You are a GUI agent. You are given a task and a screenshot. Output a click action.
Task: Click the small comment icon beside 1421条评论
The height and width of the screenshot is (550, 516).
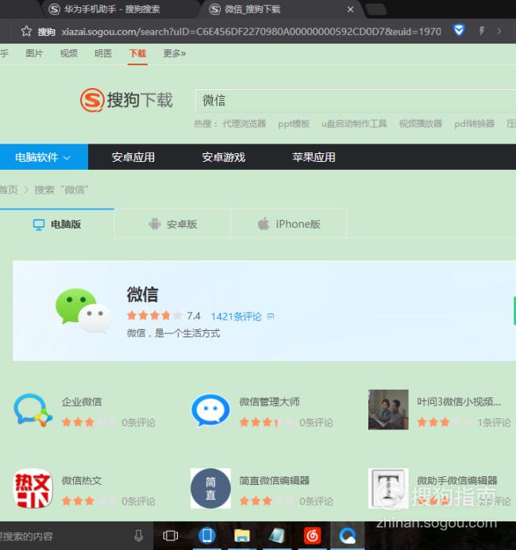271,316
